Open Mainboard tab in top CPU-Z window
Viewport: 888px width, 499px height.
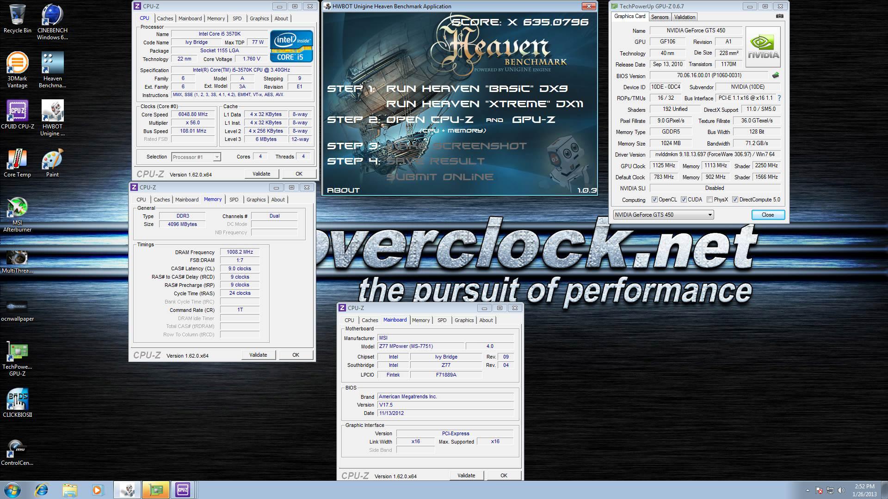point(190,18)
